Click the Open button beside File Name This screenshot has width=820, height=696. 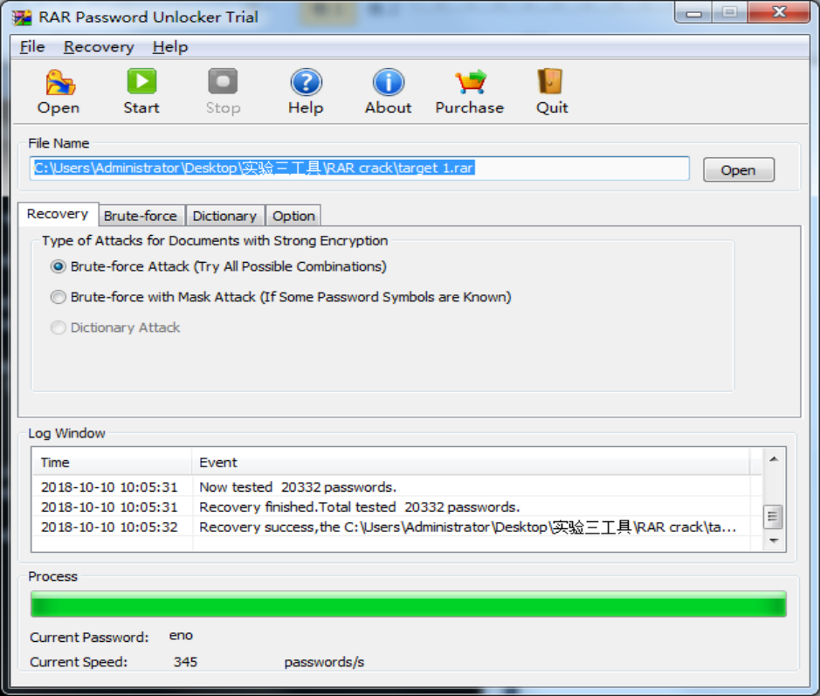click(739, 170)
